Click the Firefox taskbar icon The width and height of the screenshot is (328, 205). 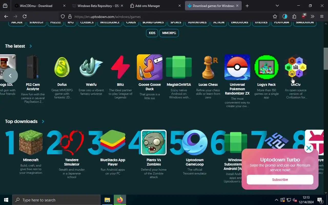point(120,200)
